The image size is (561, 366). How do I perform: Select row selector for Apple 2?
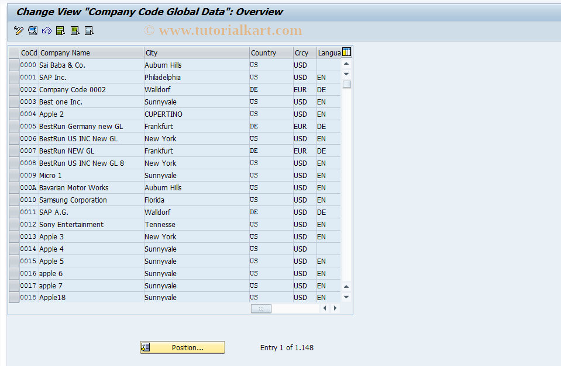(14, 114)
